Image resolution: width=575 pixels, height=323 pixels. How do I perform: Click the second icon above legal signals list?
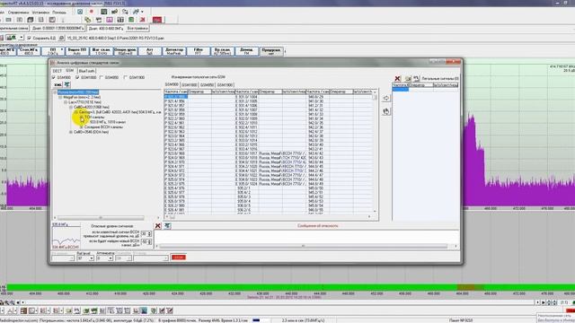(x=407, y=78)
